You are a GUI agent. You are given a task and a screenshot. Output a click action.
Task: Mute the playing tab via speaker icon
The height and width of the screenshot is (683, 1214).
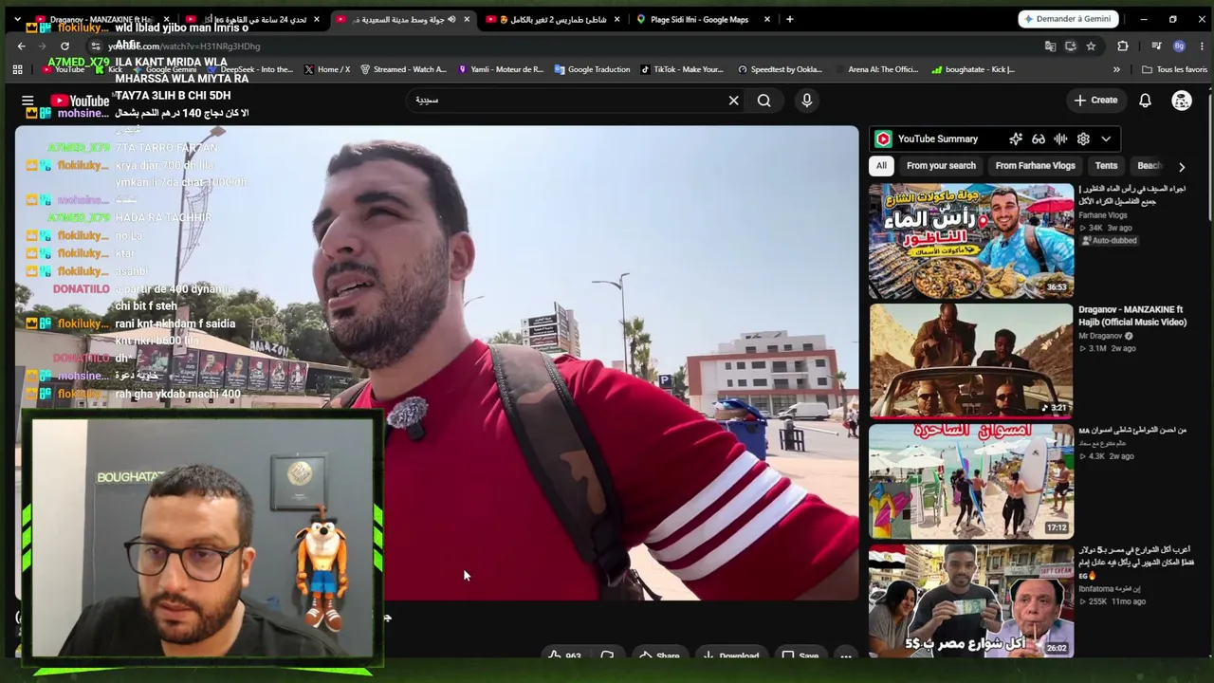point(451,19)
